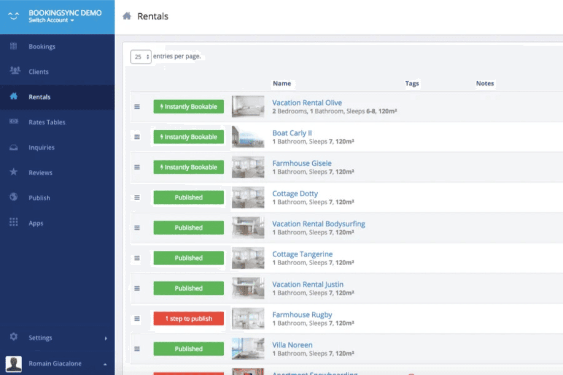Click the Reviews star icon
The width and height of the screenshot is (563, 375).
[14, 172]
